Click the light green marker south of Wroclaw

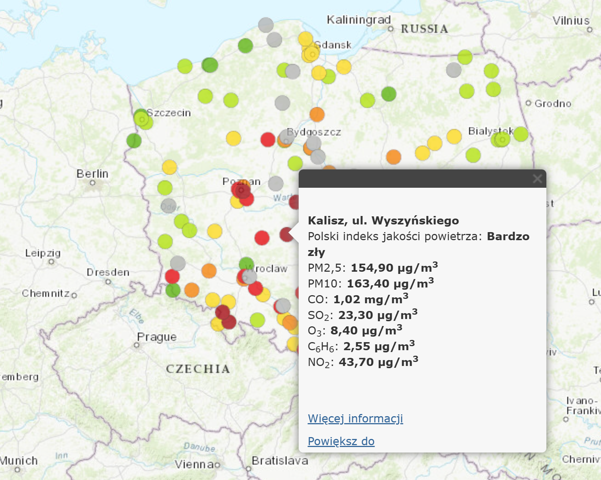tap(258, 320)
